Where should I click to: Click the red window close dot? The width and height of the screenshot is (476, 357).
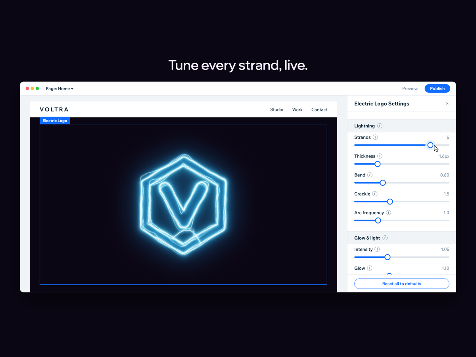[x=27, y=88]
